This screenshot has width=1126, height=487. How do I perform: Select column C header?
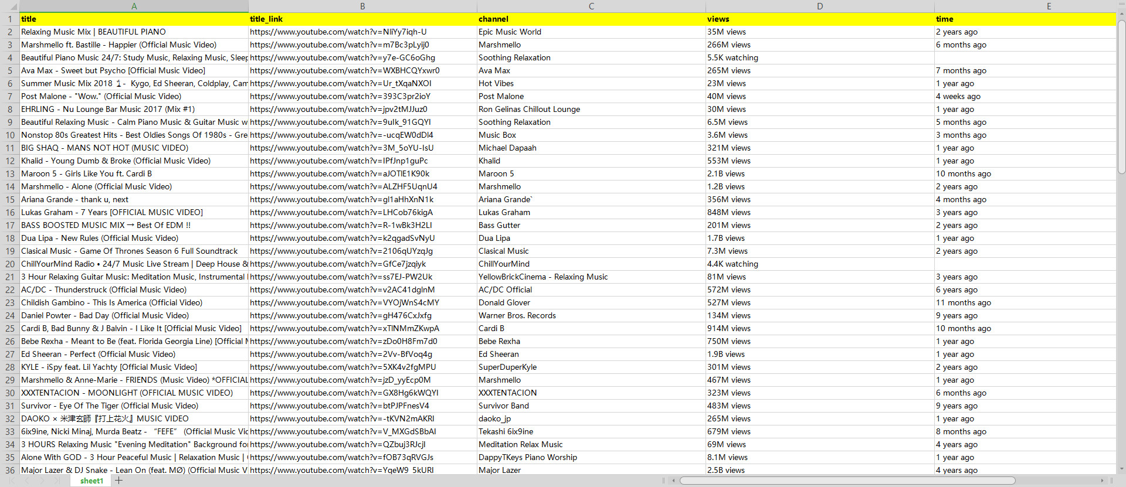coord(591,6)
